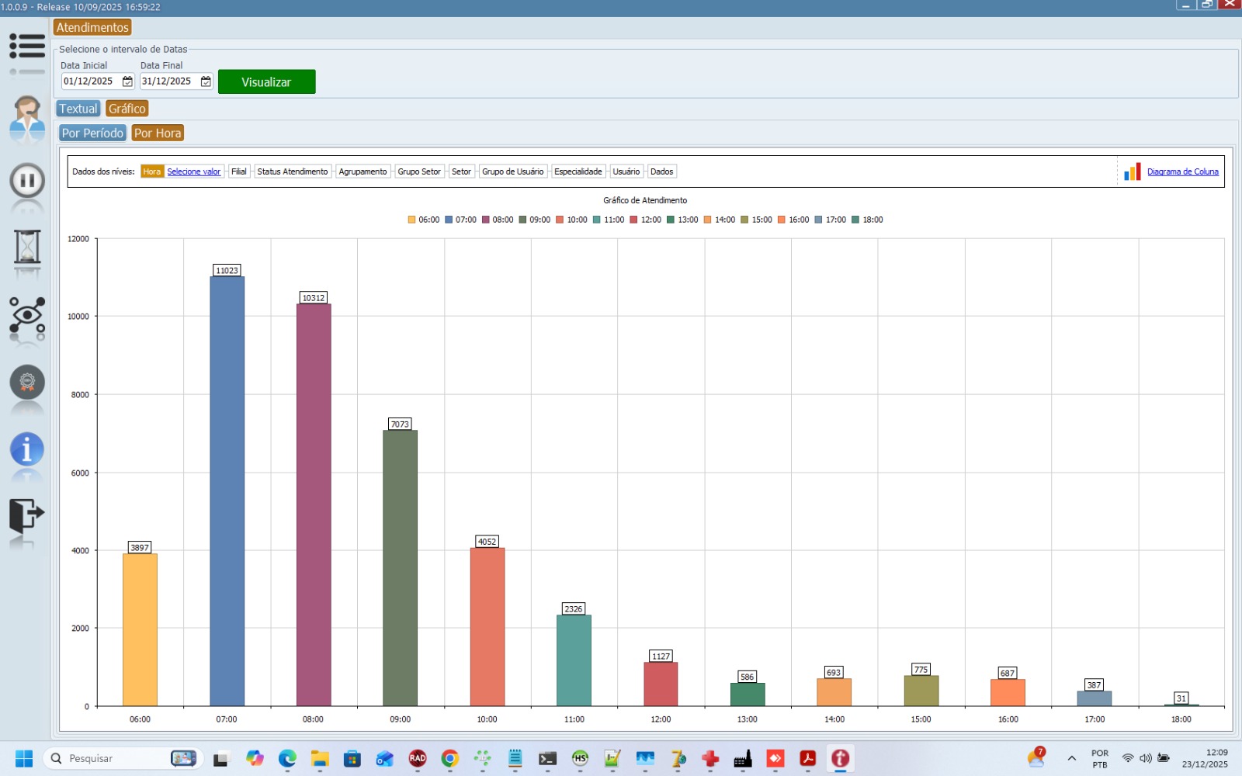Click the Data Inicial date field
The width and height of the screenshot is (1242, 776).
[x=90, y=81]
